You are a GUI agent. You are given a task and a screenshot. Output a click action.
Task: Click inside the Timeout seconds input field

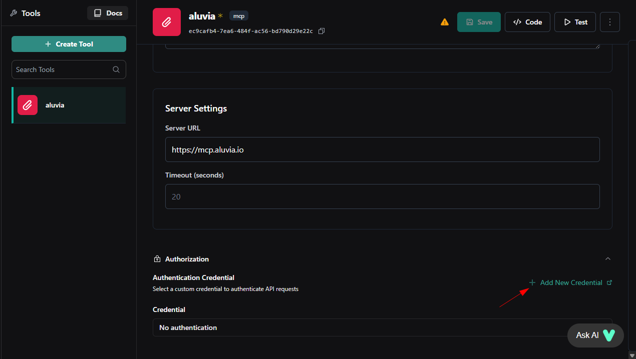(382, 196)
